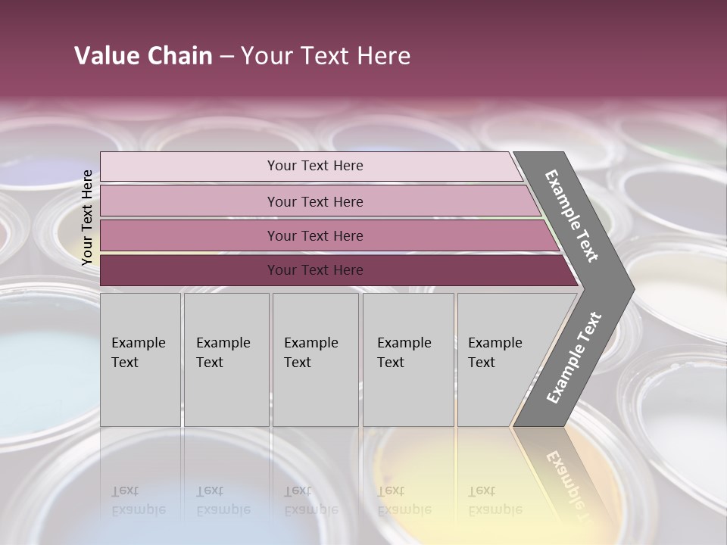Click the lower slanted "Example Text" on arrow

574,357
